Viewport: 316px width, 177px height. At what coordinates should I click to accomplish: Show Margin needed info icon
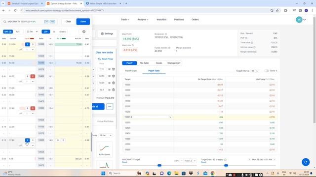255,52
